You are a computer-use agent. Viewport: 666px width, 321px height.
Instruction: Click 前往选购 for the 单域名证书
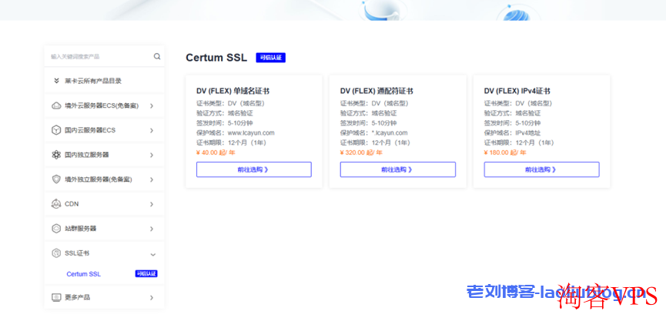pos(253,169)
